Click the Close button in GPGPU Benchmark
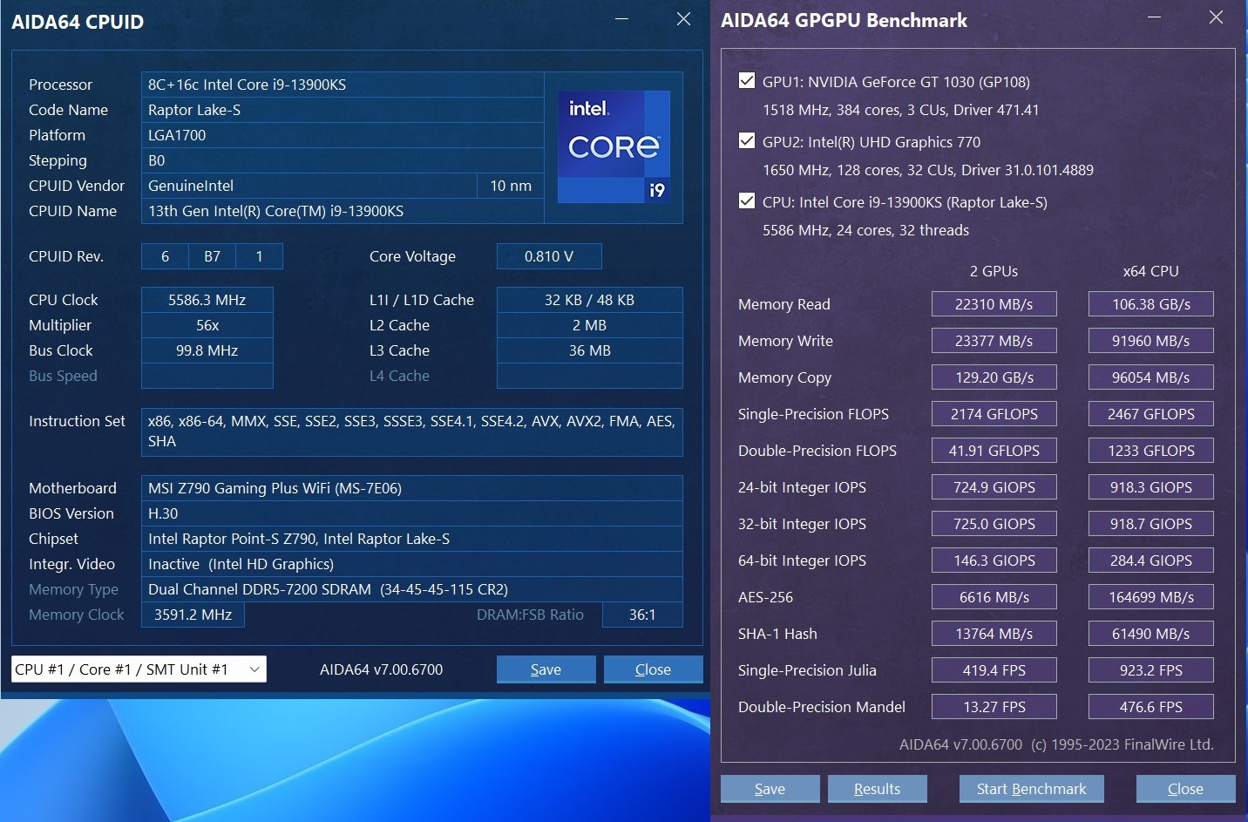The image size is (1248, 822). pyautogui.click(x=1185, y=789)
